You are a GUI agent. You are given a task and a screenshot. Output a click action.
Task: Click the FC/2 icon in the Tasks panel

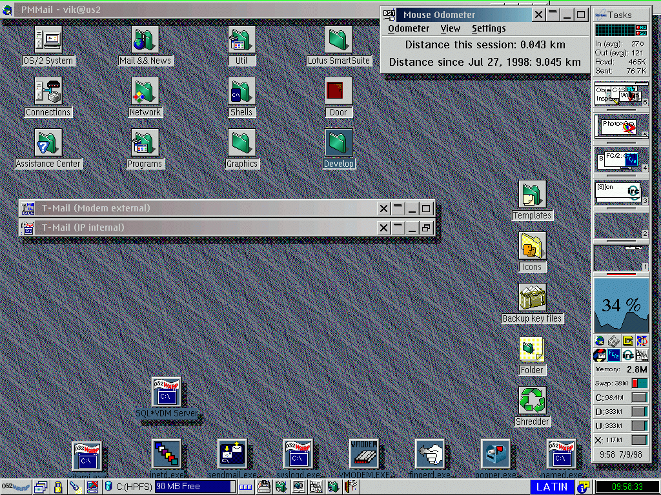[x=614, y=355]
